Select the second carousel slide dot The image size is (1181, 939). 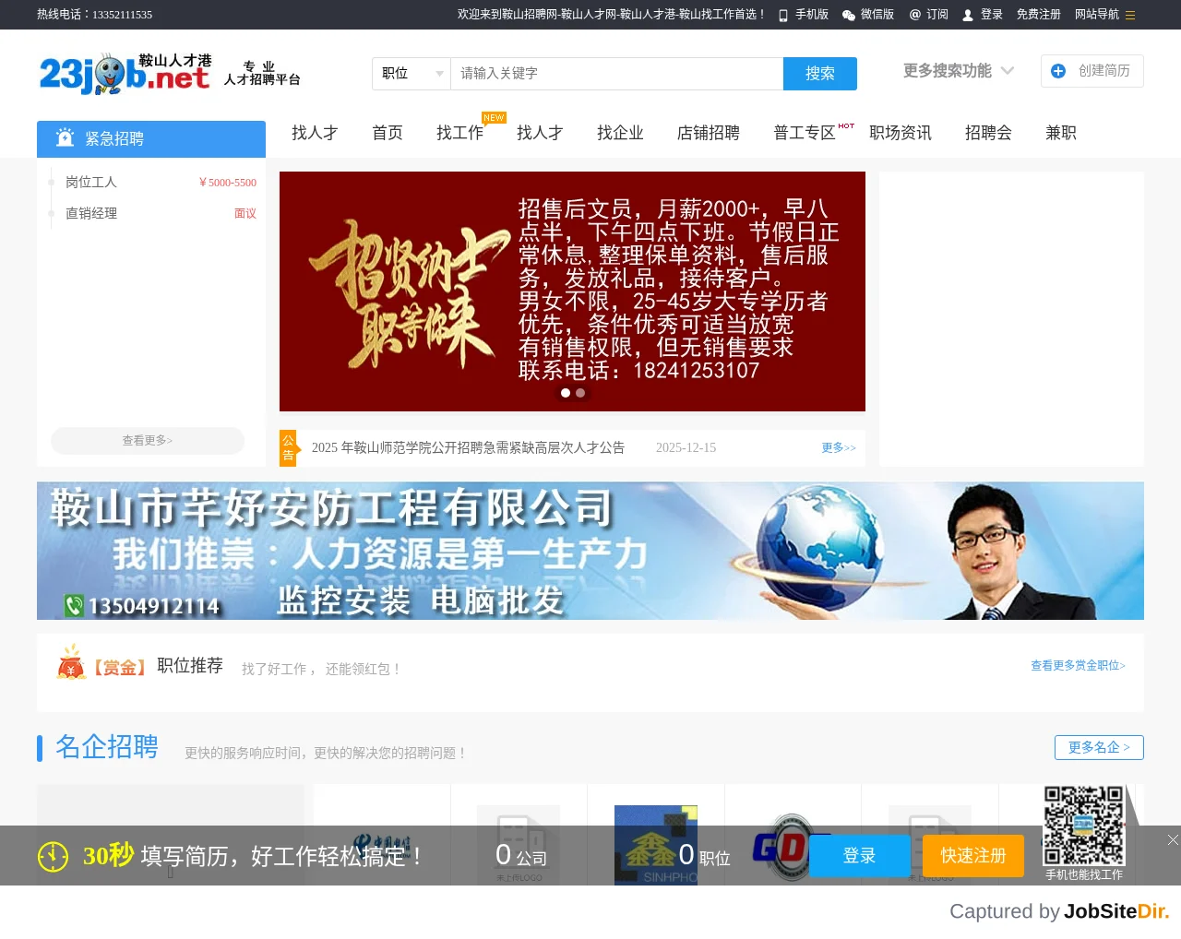point(580,393)
